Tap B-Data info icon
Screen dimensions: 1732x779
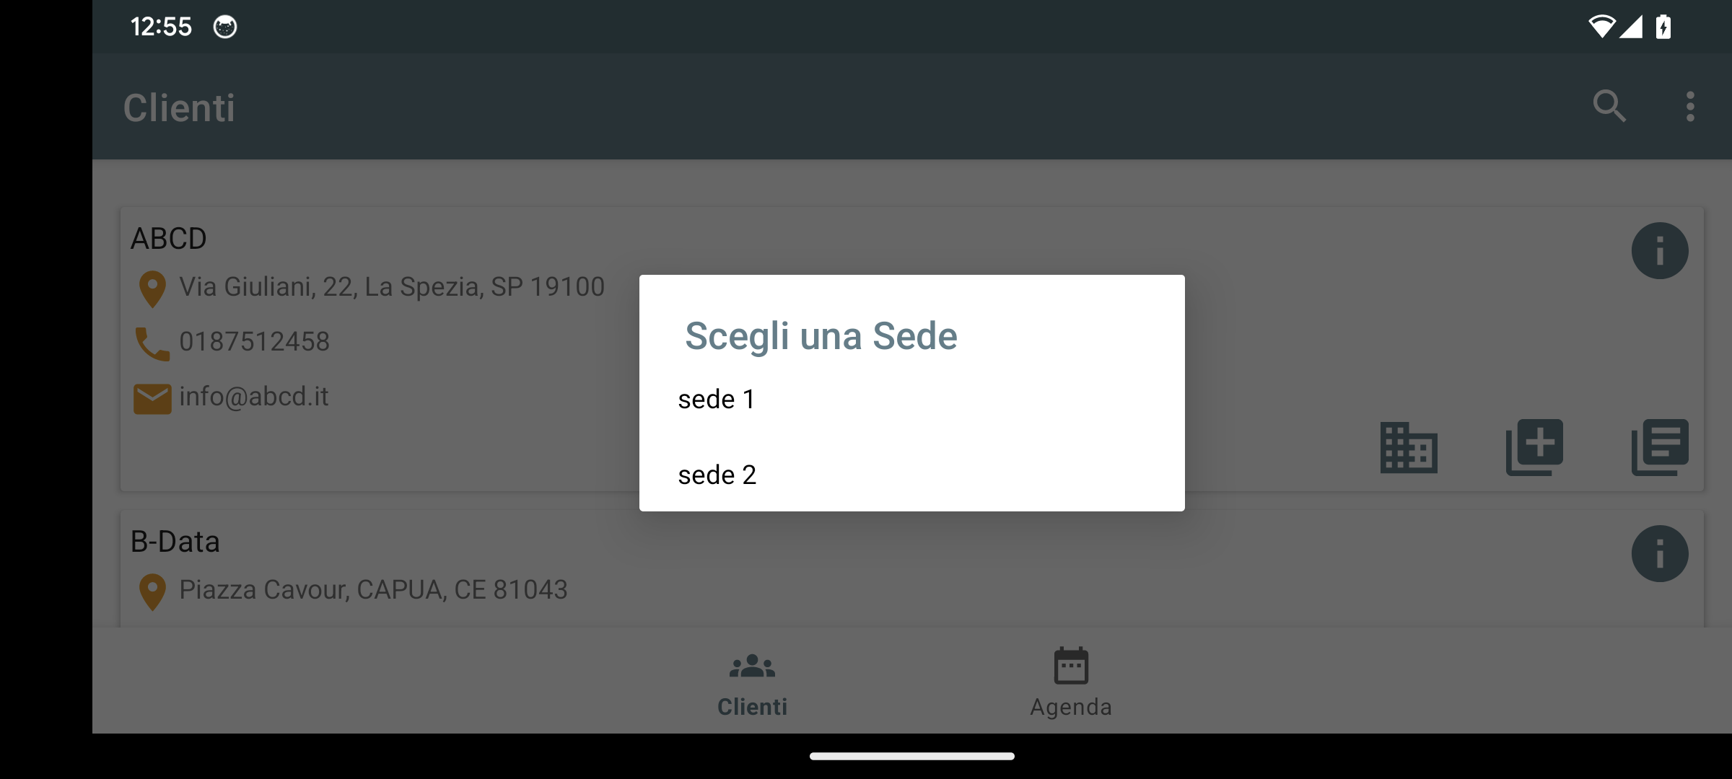click(1659, 554)
